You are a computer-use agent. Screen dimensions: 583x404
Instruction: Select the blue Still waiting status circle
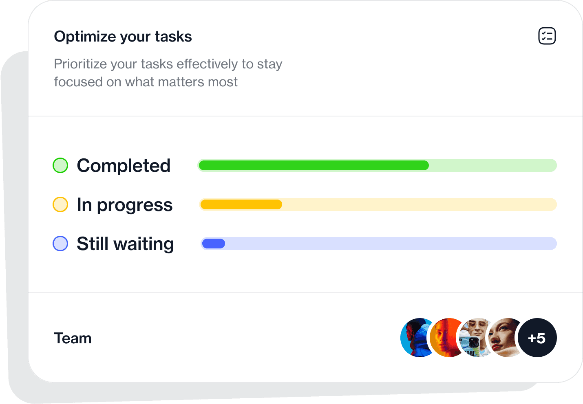(x=60, y=244)
